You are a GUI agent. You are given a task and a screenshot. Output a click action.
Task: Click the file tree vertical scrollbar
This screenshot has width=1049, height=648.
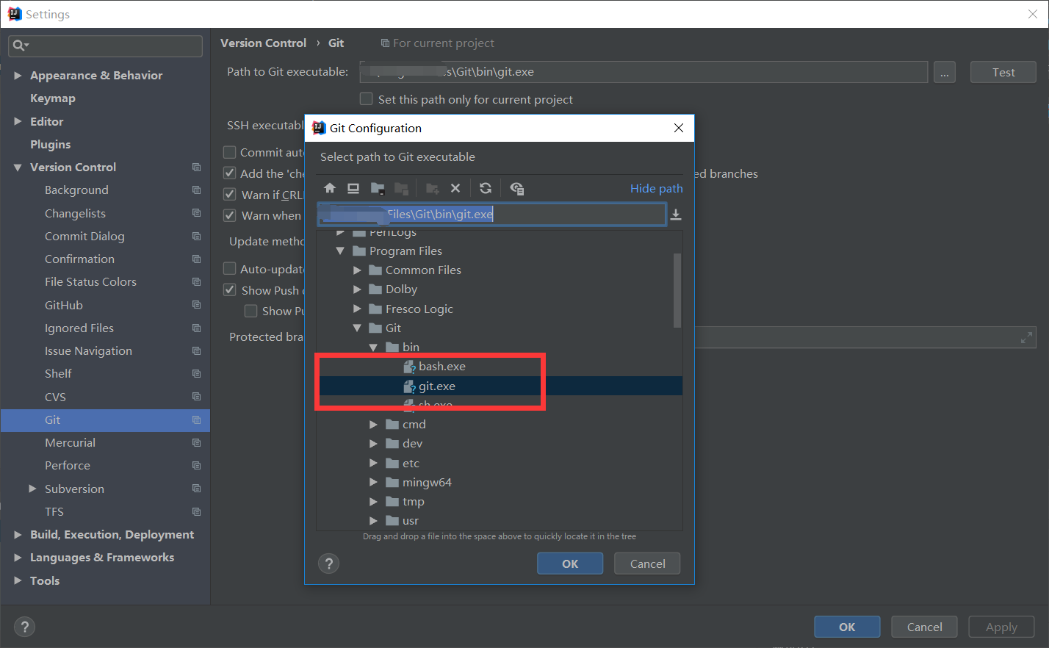pos(677,290)
